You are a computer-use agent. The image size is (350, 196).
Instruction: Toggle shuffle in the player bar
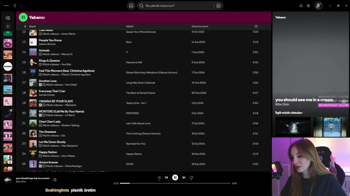(159, 177)
